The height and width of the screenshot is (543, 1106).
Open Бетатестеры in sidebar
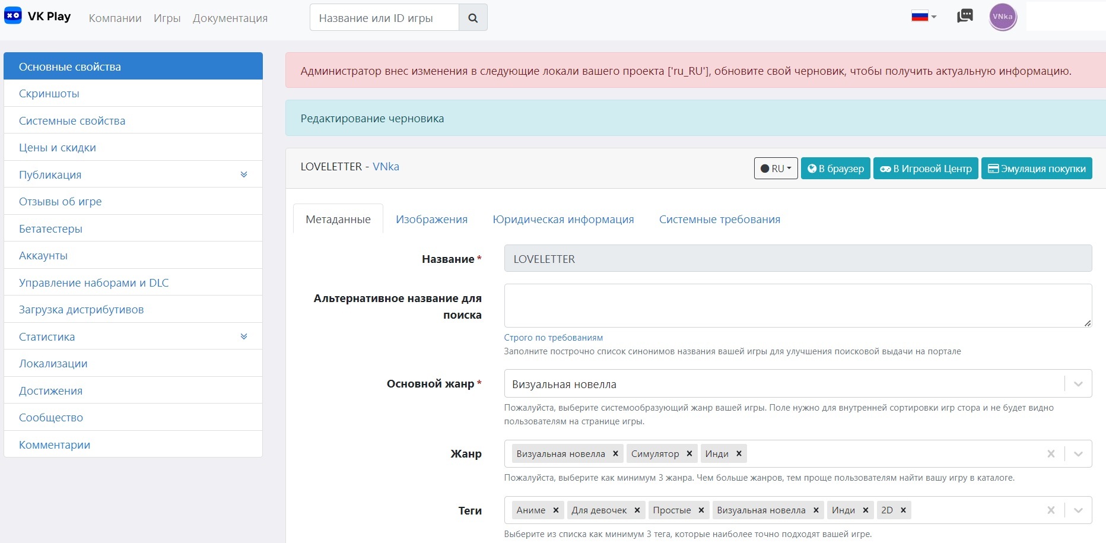pyautogui.click(x=133, y=228)
